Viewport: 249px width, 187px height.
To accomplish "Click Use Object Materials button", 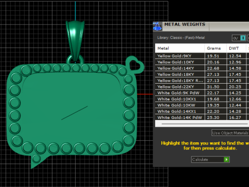I will pyautogui.click(x=230, y=133).
